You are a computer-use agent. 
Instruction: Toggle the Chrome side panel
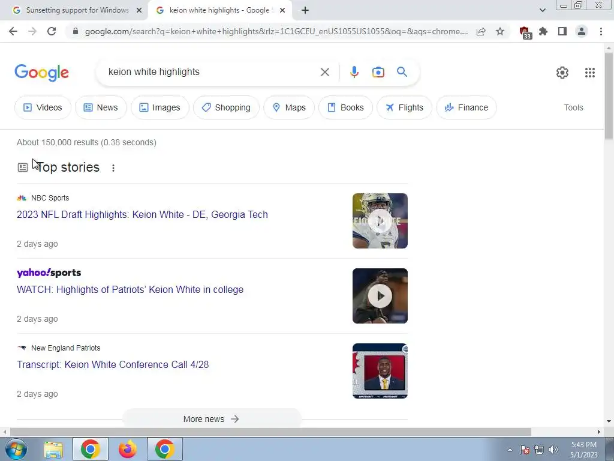coord(562,31)
